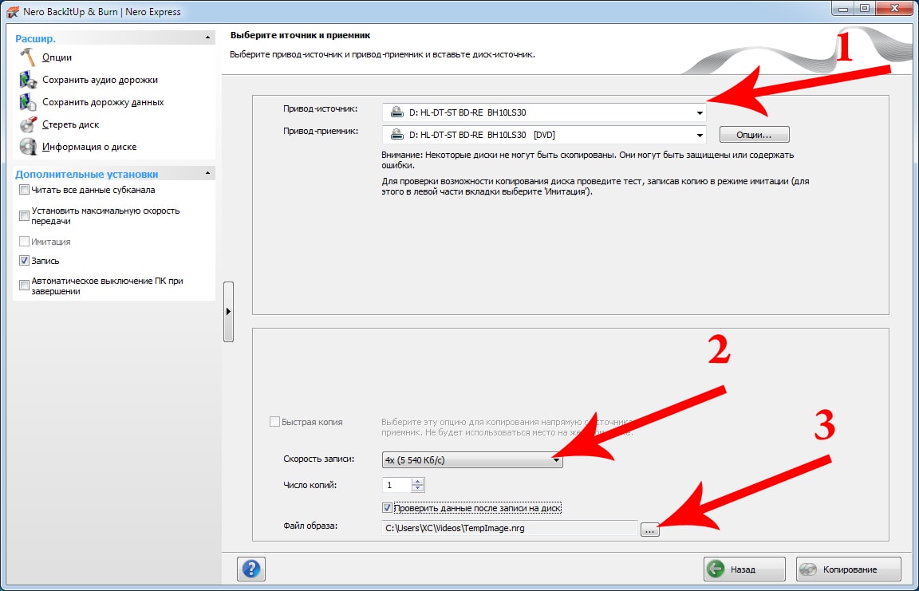
Task: Collapse the Расшир. panel section
Action: click(x=207, y=38)
